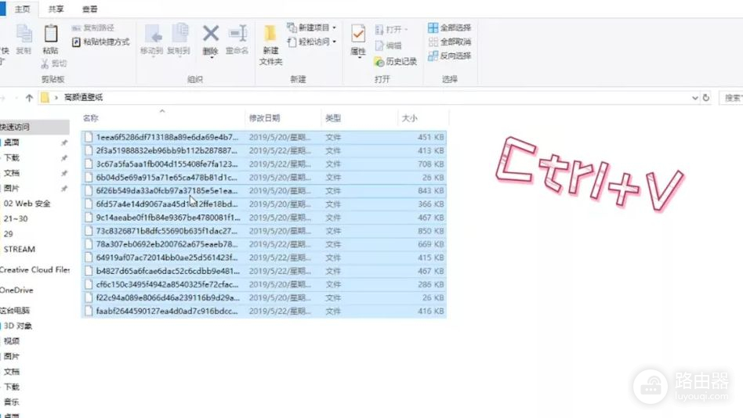Click 复制路径 in clipboard group
The height and width of the screenshot is (418, 743).
(92, 28)
